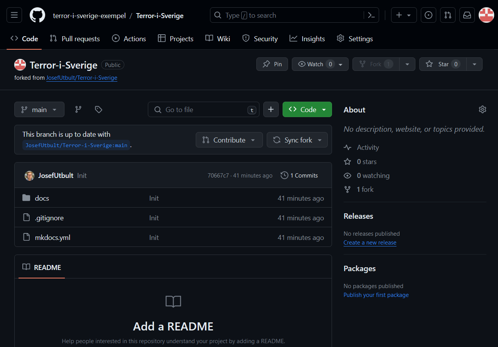Open Init commit message in docs row
Viewport: 498px width, 347px height.
(x=154, y=198)
